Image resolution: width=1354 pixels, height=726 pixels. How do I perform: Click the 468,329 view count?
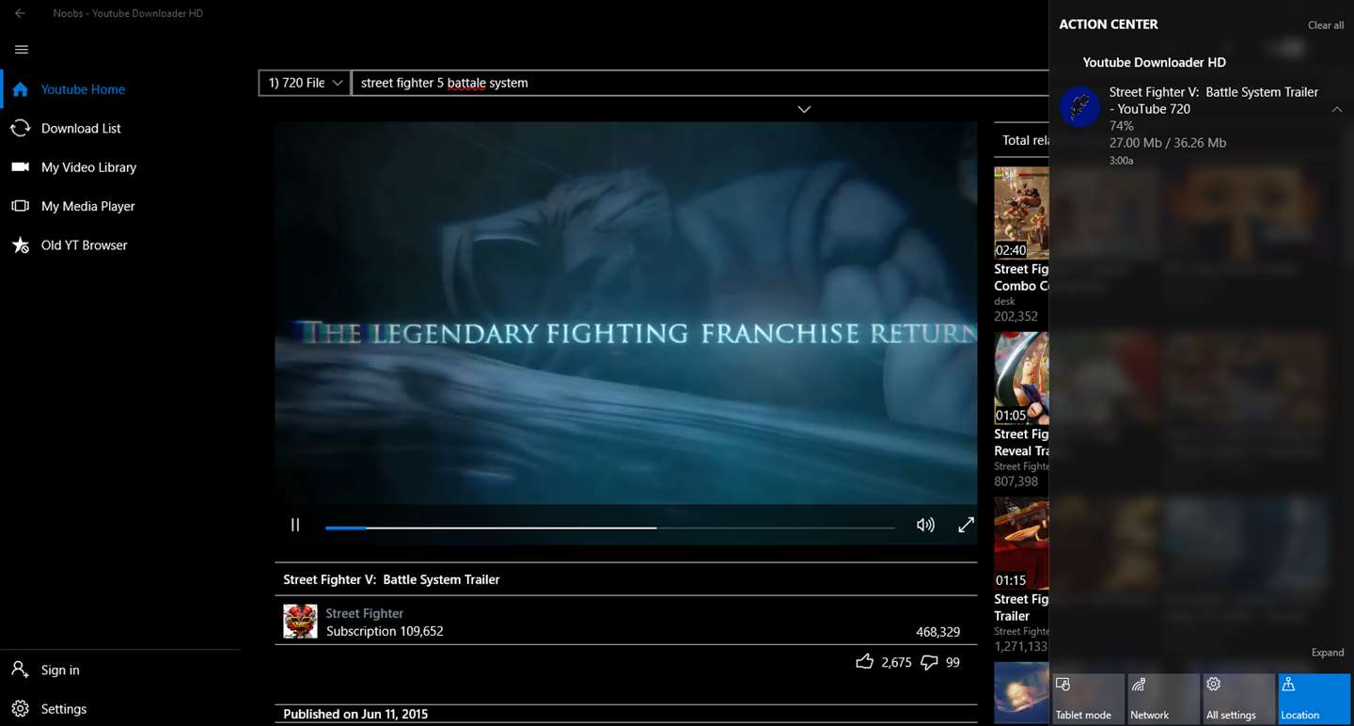tap(937, 632)
